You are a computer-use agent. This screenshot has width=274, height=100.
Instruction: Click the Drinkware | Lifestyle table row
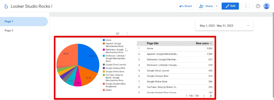[x=175, y=65]
